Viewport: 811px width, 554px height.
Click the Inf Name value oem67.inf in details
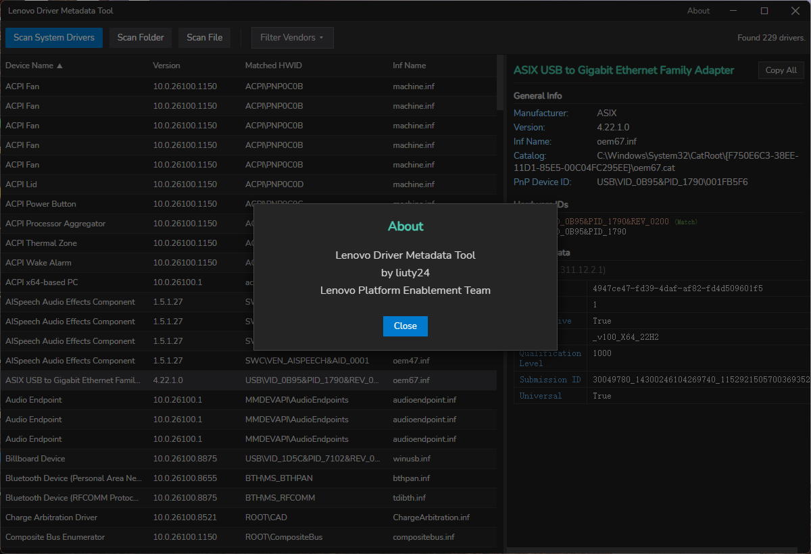click(x=617, y=141)
